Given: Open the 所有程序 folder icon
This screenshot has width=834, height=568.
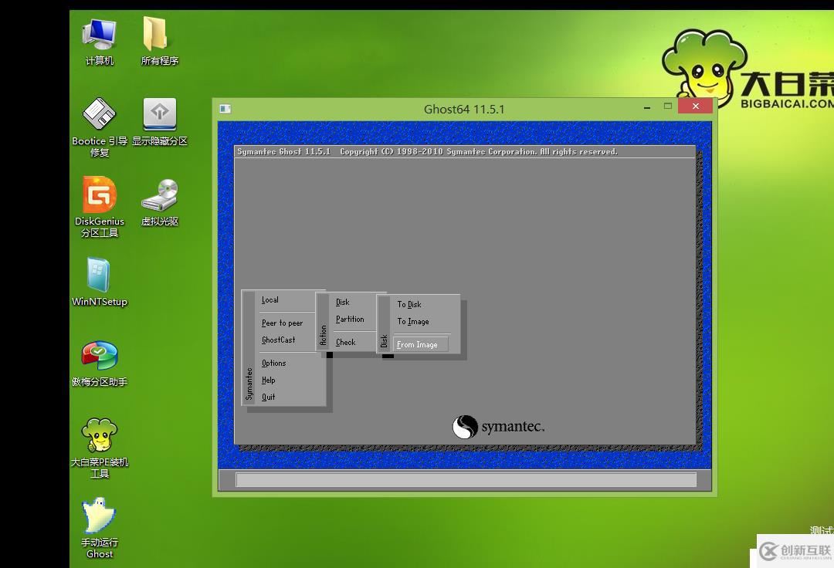Looking at the screenshot, I should (x=160, y=42).
